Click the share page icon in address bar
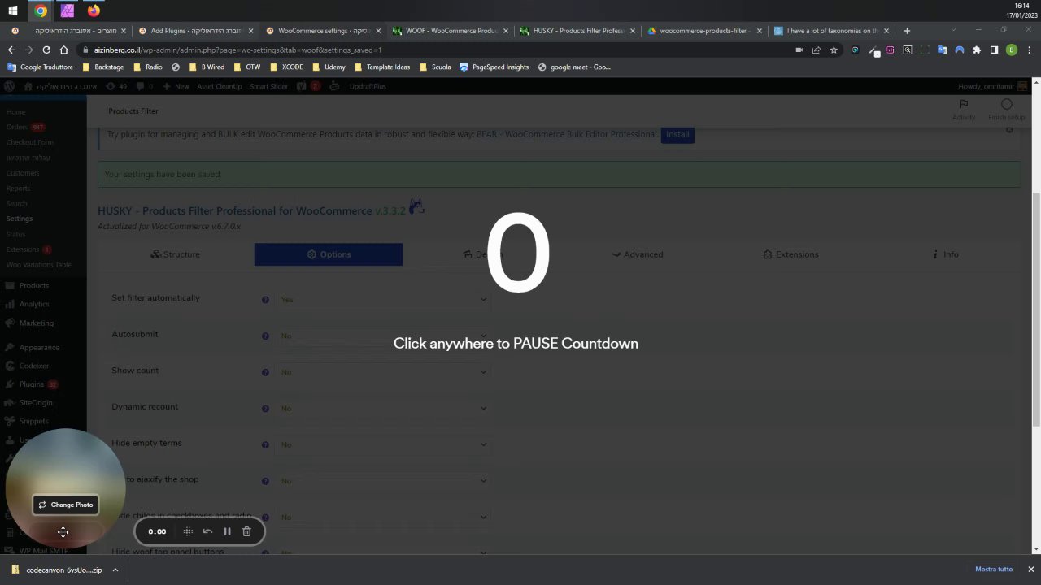Viewport: 1041px width, 585px height. (816, 50)
